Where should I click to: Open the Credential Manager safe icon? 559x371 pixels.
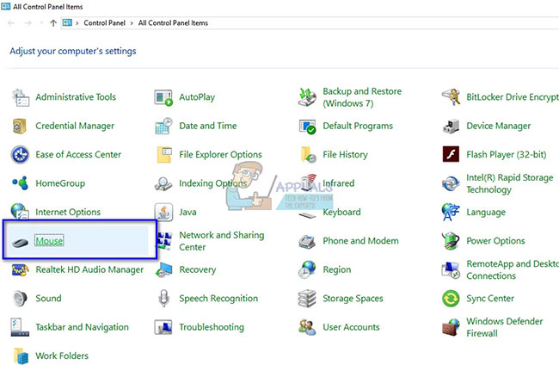tap(20, 126)
